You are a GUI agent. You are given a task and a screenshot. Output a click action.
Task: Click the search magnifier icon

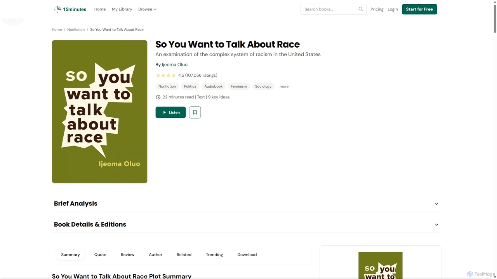[361, 9]
